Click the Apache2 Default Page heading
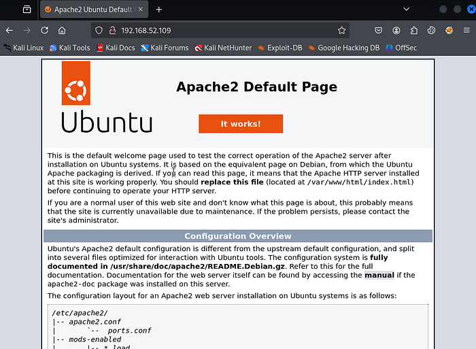Image resolution: width=476 pixels, height=349 pixels. coord(256,87)
